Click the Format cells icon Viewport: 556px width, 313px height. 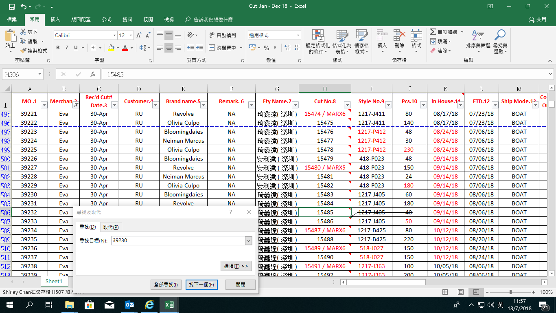(x=416, y=35)
